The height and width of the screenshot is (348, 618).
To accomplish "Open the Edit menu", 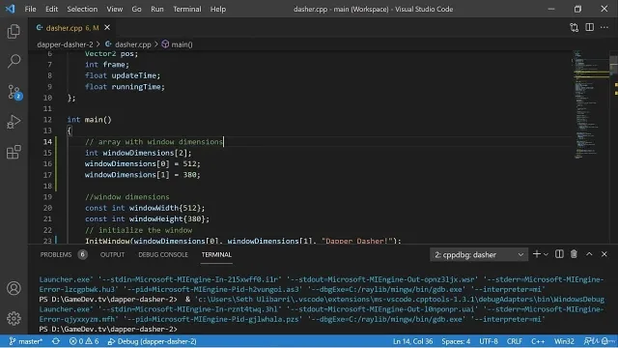I will [x=51, y=9].
